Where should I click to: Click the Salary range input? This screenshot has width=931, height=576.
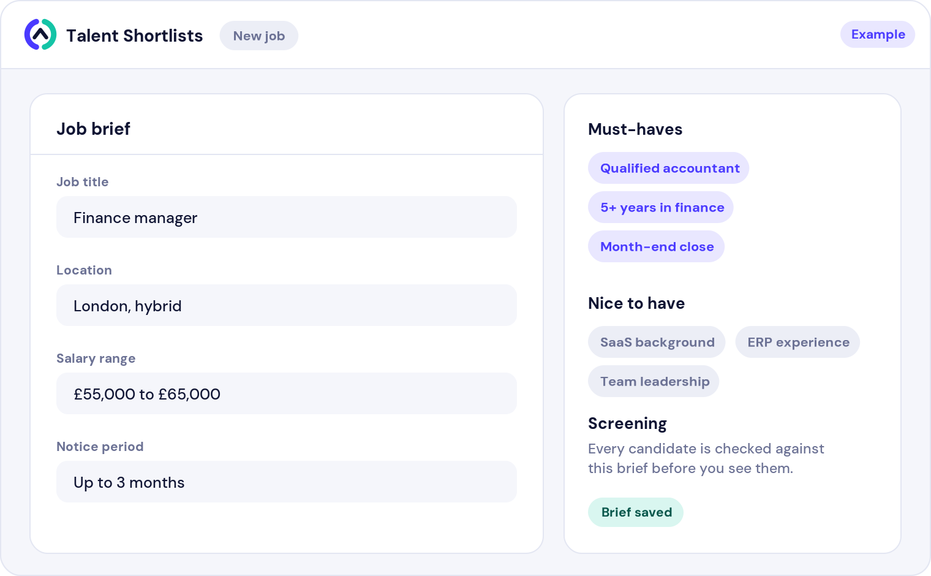pos(287,393)
